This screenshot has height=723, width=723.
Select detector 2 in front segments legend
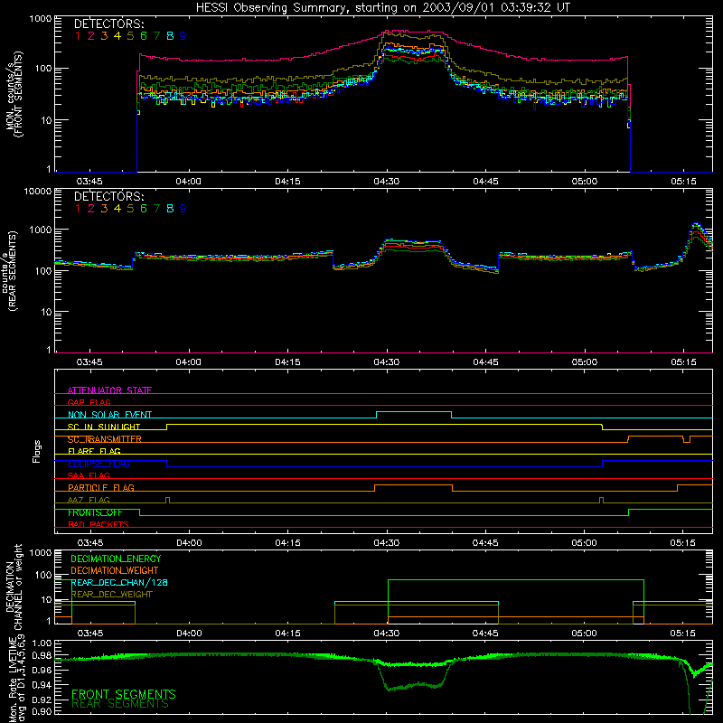91,36
